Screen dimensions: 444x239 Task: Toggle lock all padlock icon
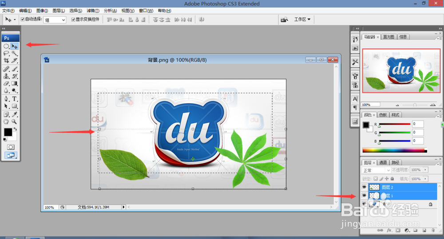[x=392, y=179]
